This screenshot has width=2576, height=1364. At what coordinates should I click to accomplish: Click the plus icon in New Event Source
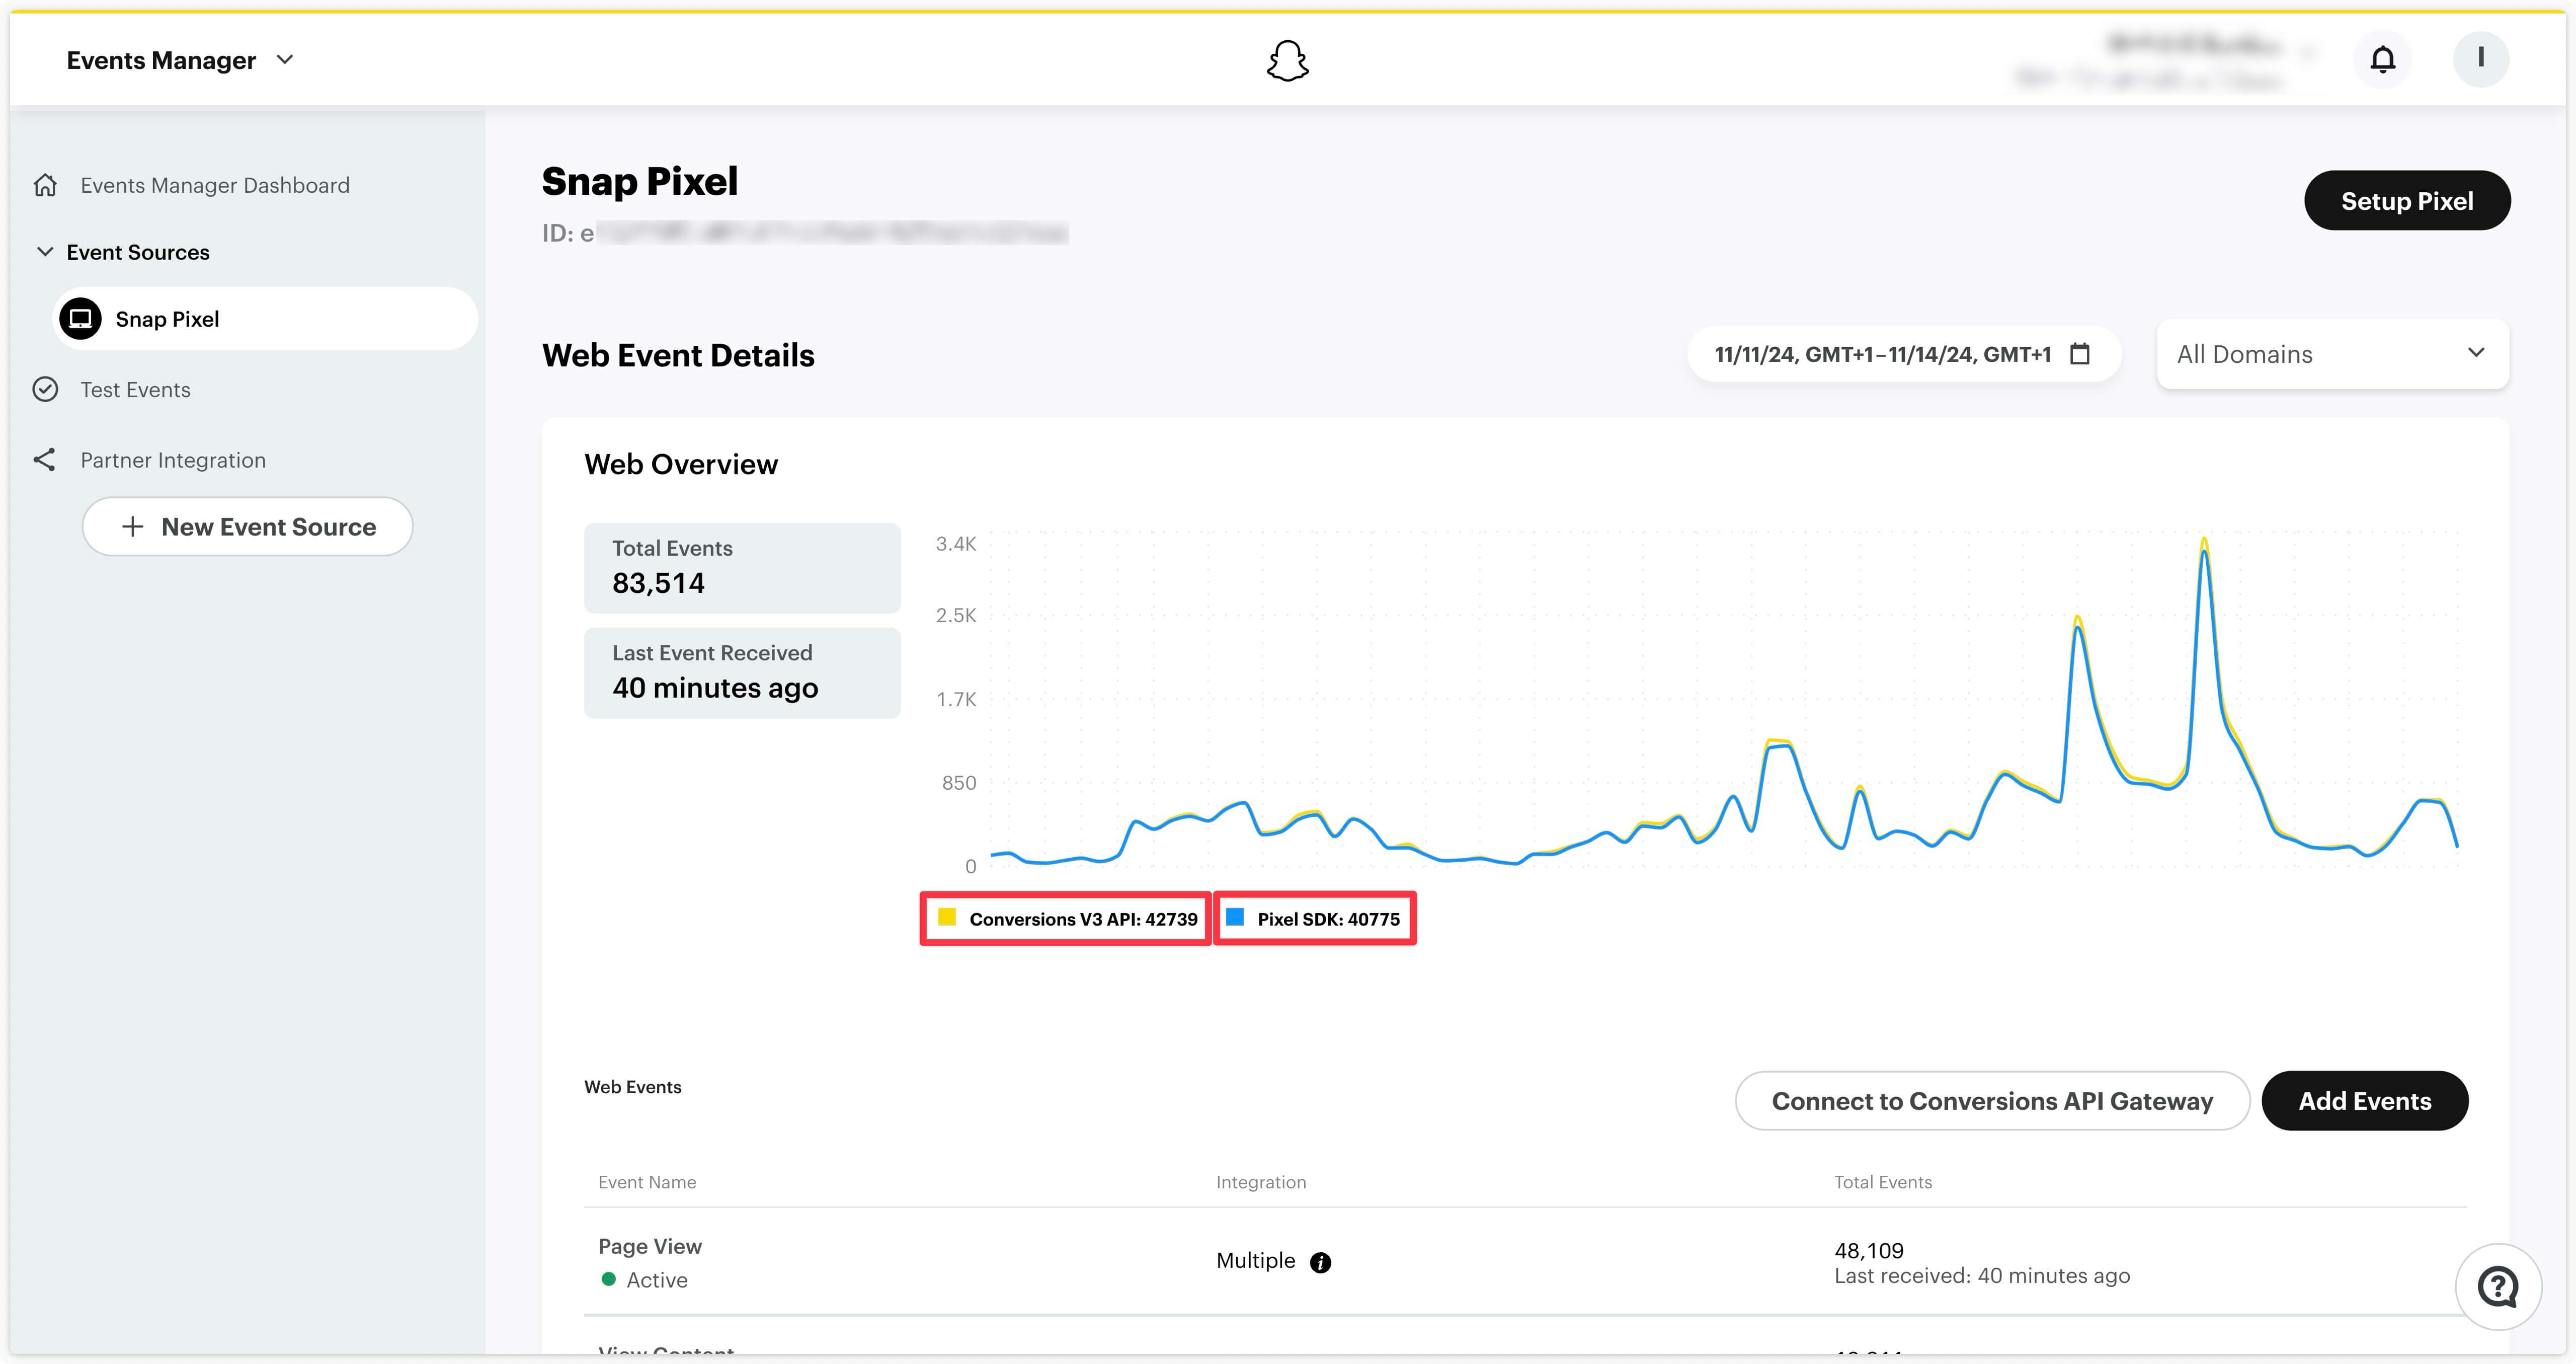pos(132,526)
